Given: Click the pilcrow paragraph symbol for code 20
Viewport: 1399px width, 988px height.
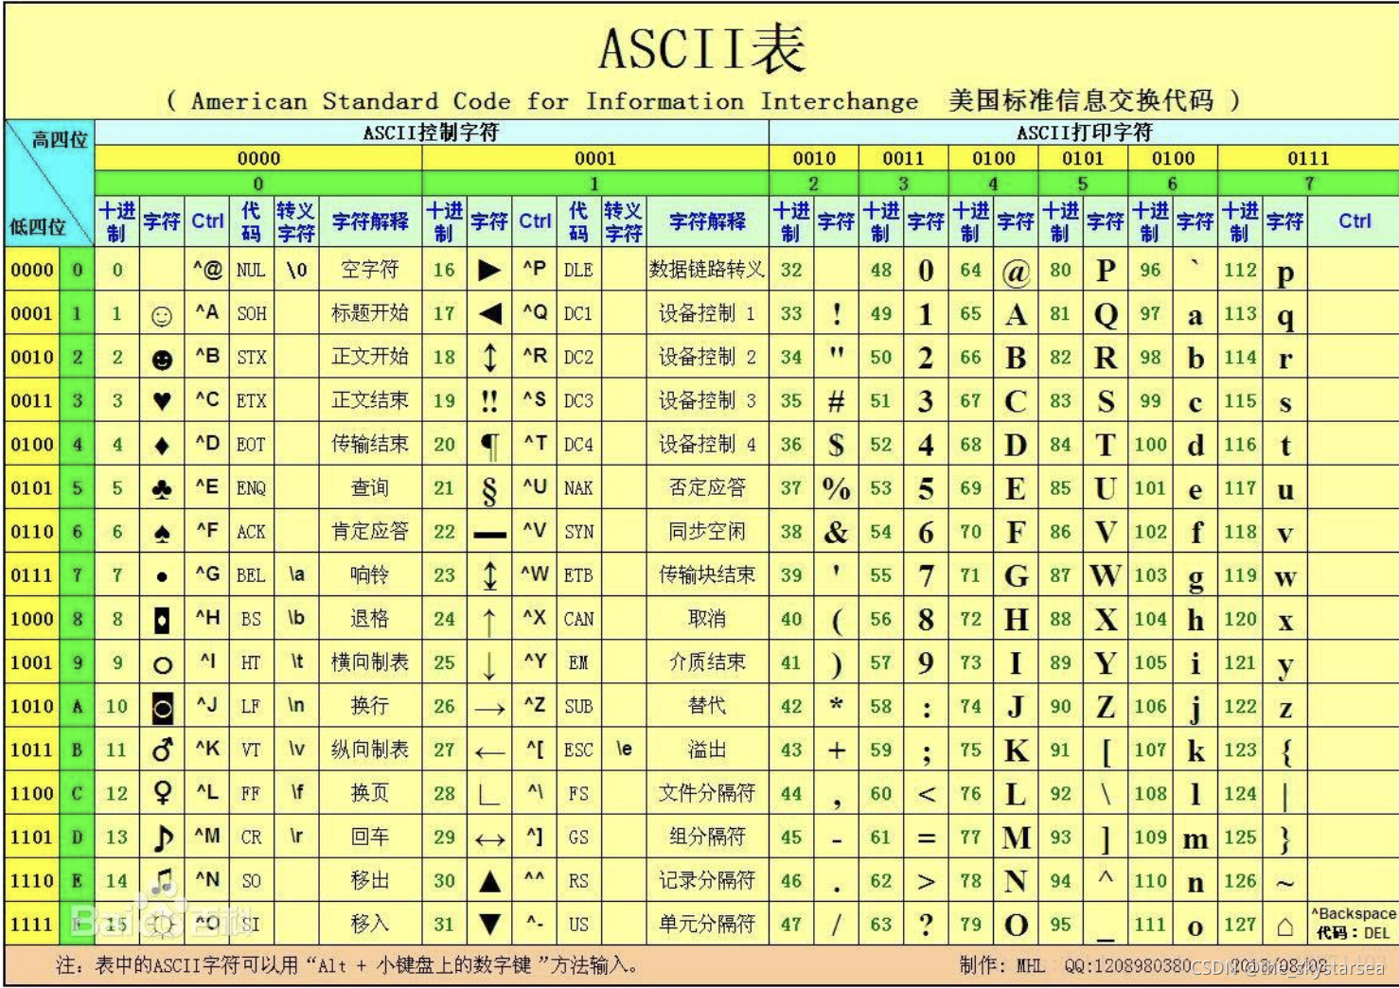Looking at the screenshot, I should point(489,445).
